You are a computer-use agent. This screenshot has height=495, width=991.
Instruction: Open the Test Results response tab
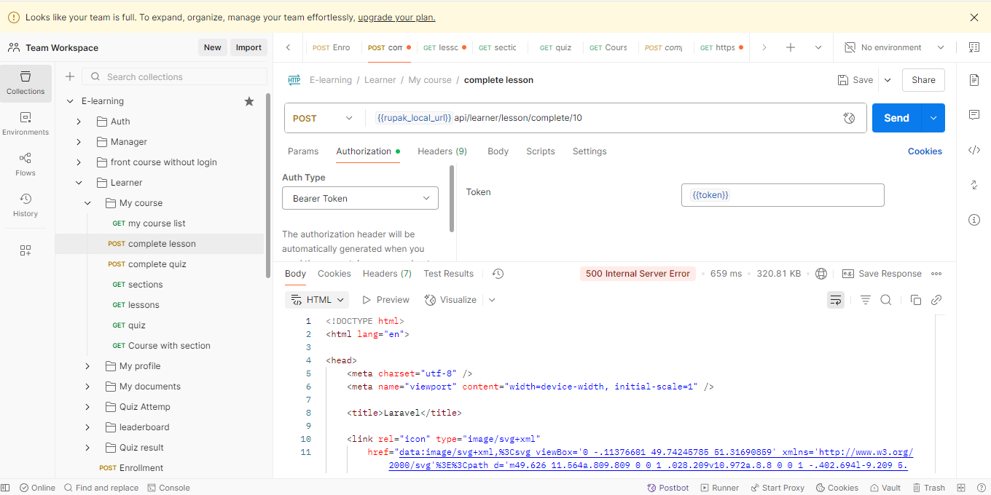(x=448, y=274)
